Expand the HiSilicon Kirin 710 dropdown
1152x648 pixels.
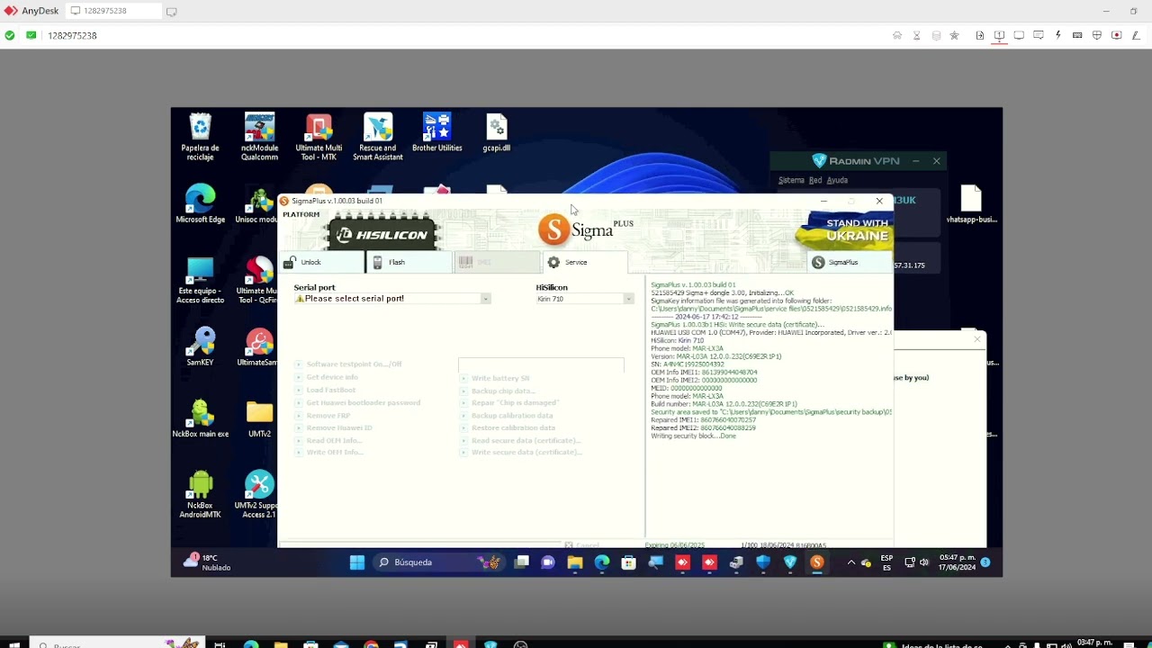click(628, 299)
